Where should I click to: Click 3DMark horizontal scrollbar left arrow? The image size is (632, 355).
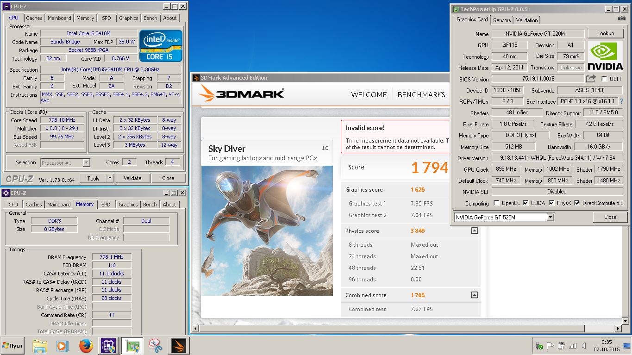click(x=196, y=329)
